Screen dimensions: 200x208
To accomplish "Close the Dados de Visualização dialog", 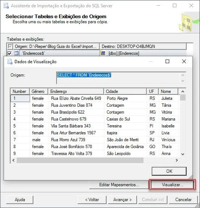I will pos(184,61).
